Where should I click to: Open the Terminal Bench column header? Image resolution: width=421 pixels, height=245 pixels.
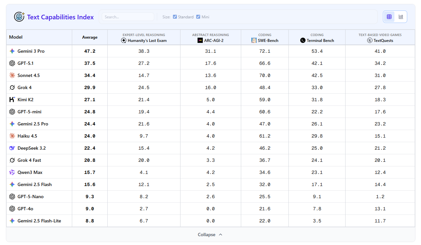click(x=317, y=37)
